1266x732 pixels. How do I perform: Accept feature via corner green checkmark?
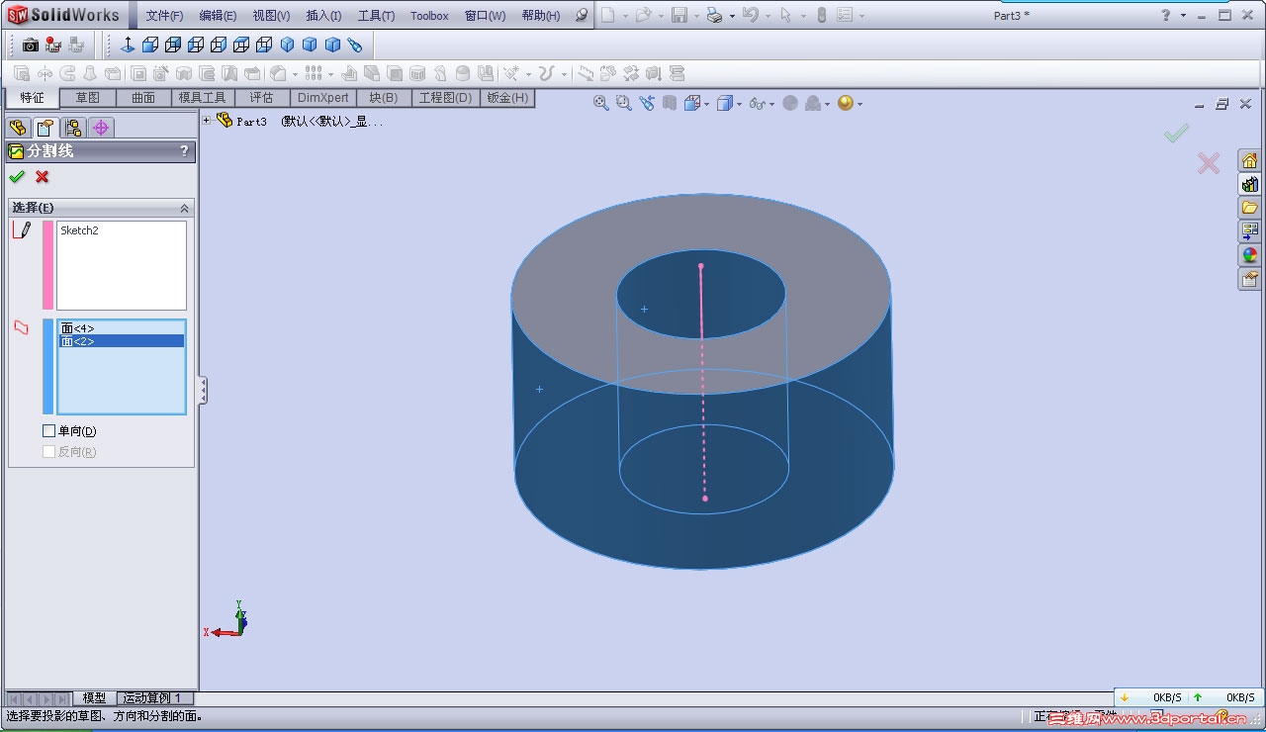[x=1176, y=133]
